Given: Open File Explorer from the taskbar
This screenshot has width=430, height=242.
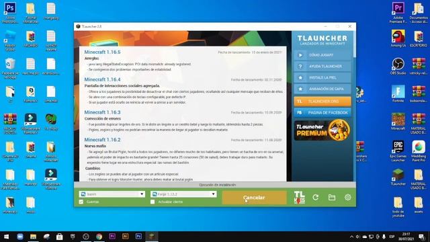Looking at the screenshot, I should coord(33,237).
